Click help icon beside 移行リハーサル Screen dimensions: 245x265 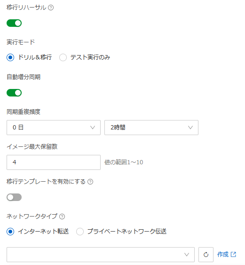click(51, 8)
